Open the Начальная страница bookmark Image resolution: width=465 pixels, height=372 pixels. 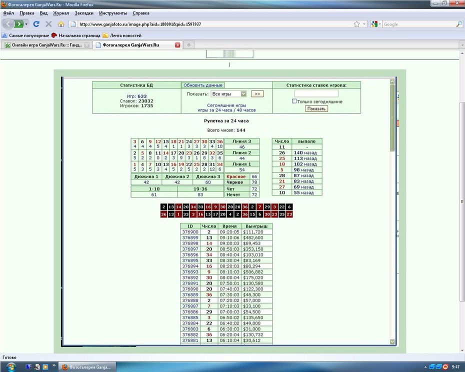76,35
